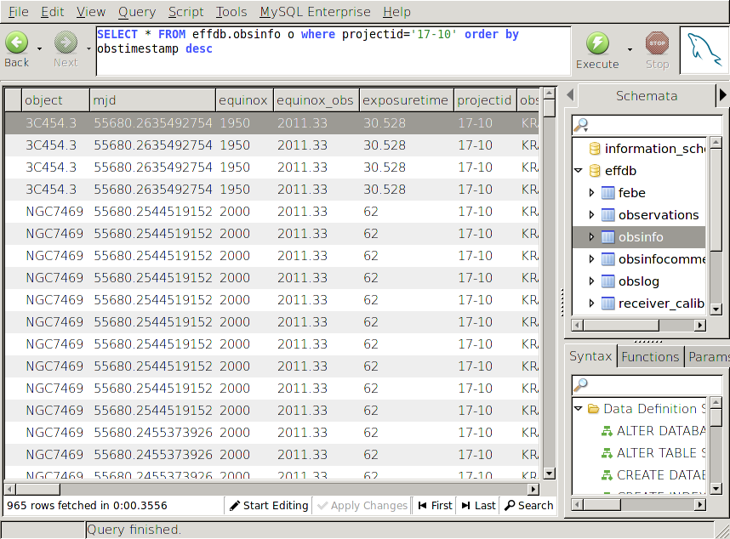Switch to the Params tab

click(708, 357)
